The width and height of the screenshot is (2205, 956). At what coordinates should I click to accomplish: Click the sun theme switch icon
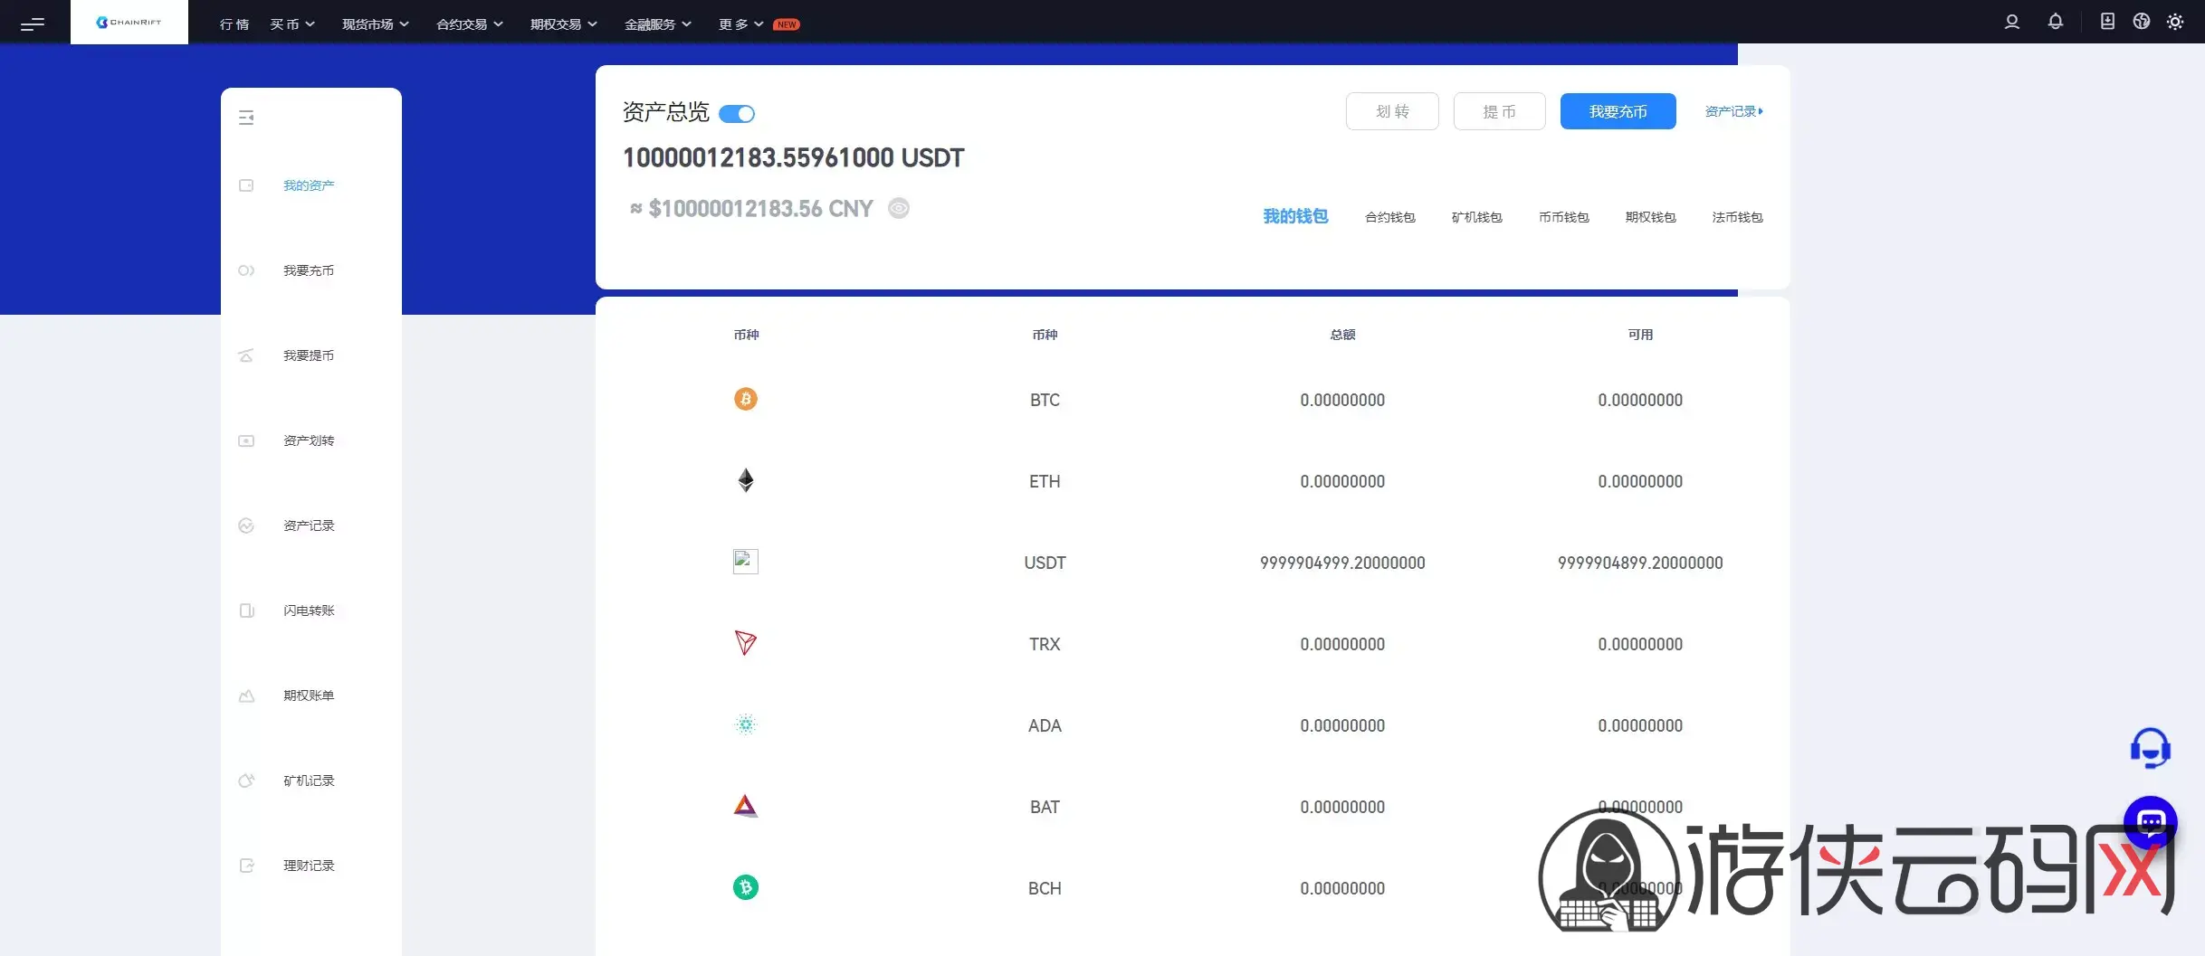(x=2175, y=22)
